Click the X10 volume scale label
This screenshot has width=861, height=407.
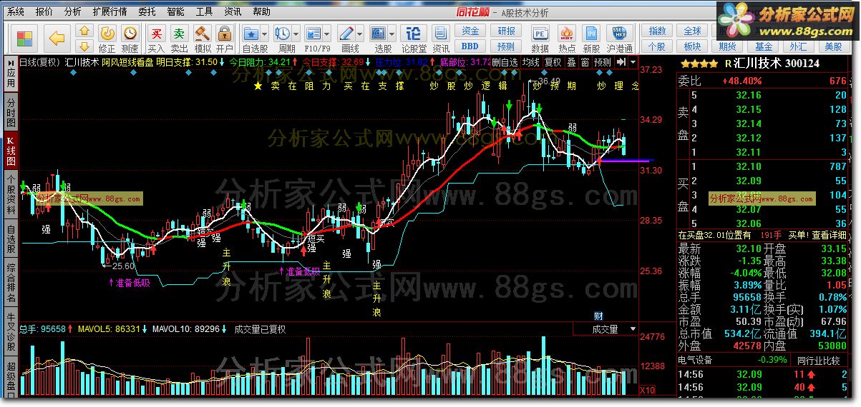point(646,391)
